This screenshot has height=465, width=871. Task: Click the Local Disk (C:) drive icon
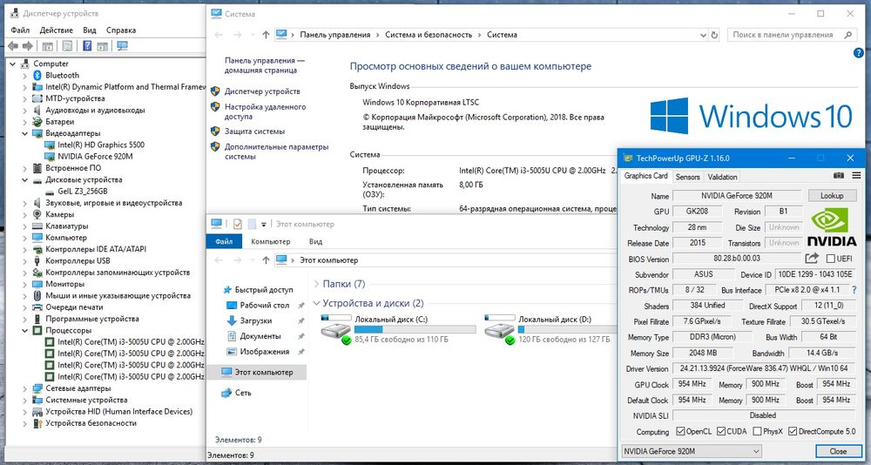click(x=336, y=329)
